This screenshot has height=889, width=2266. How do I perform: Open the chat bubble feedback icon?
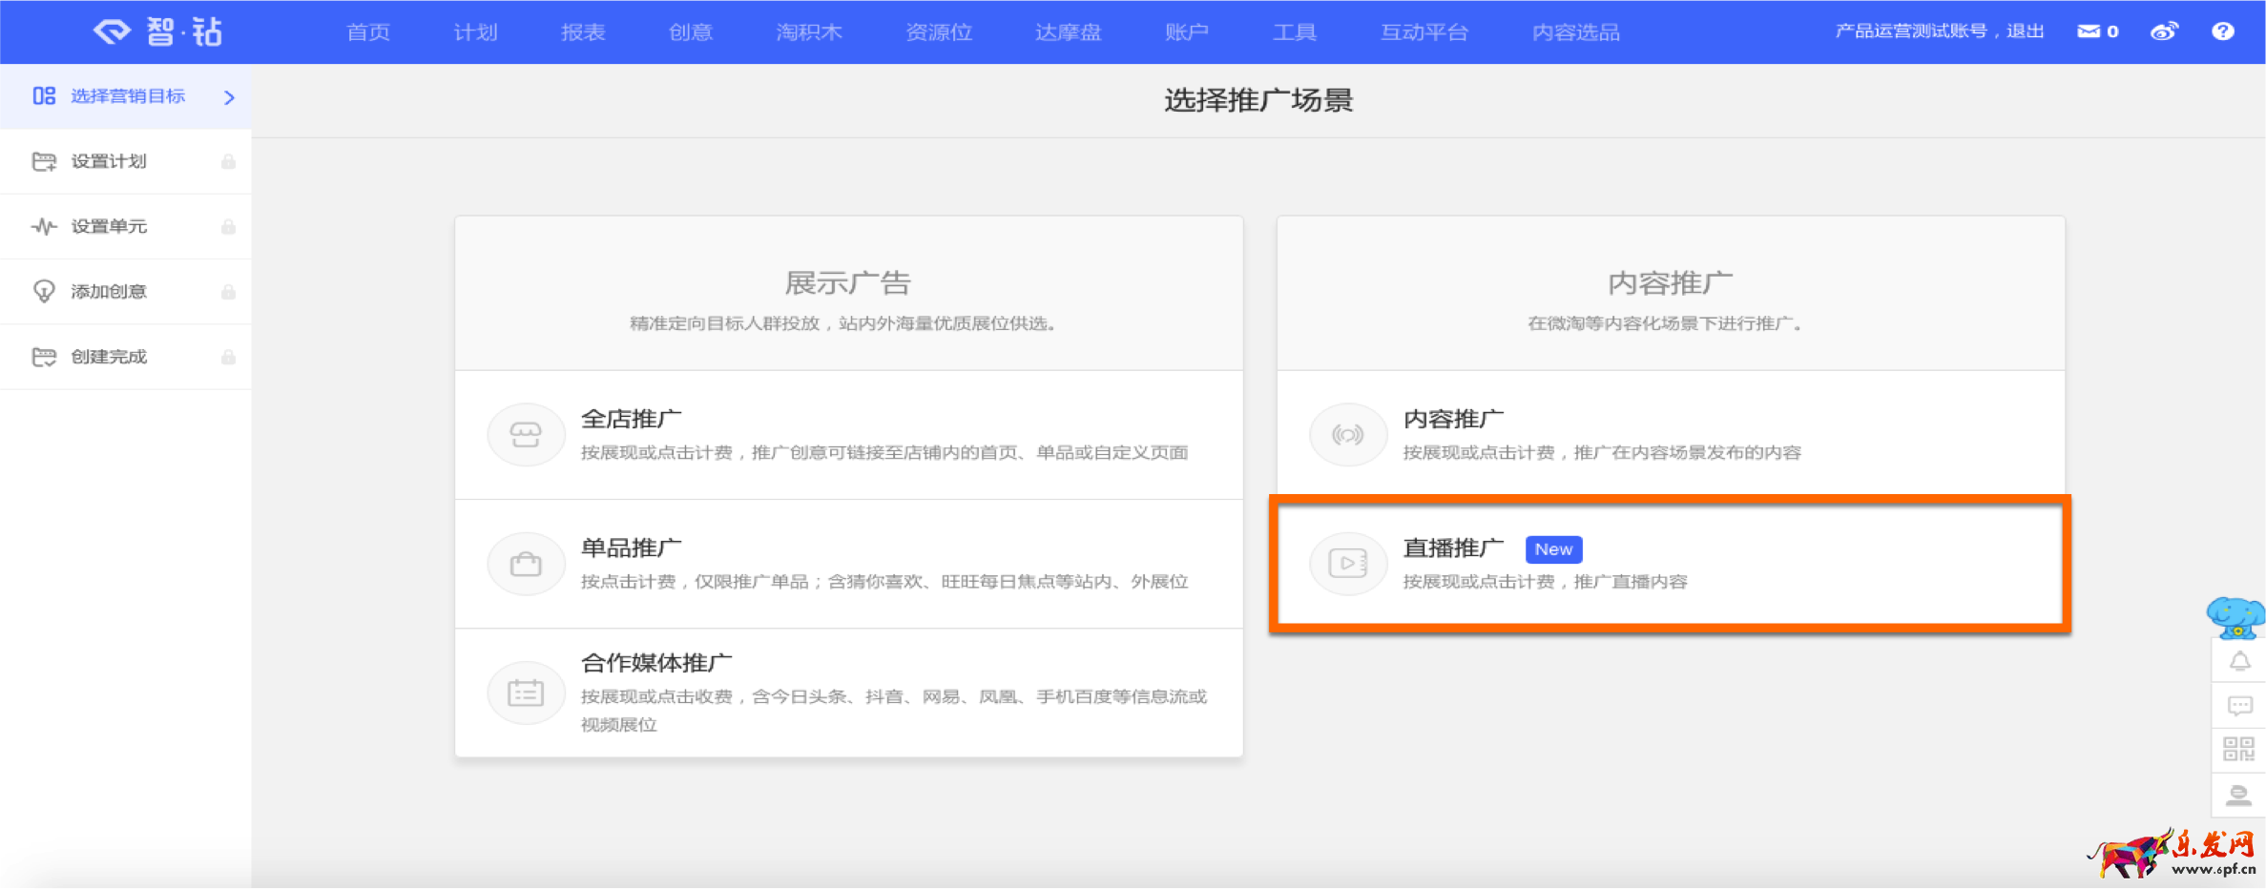click(2239, 706)
